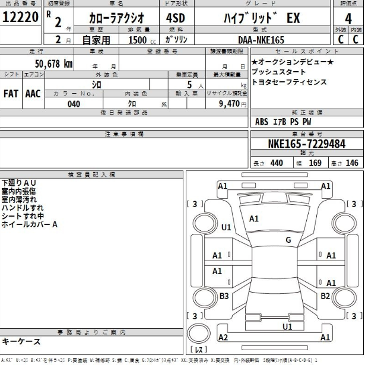This screenshot has width=365, height=365.
Task: Select the A2 mark on the rear bumper
Action: coord(223,337)
